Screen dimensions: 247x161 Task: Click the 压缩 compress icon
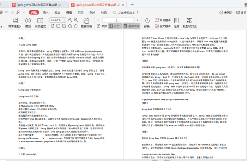(x=176, y=20)
